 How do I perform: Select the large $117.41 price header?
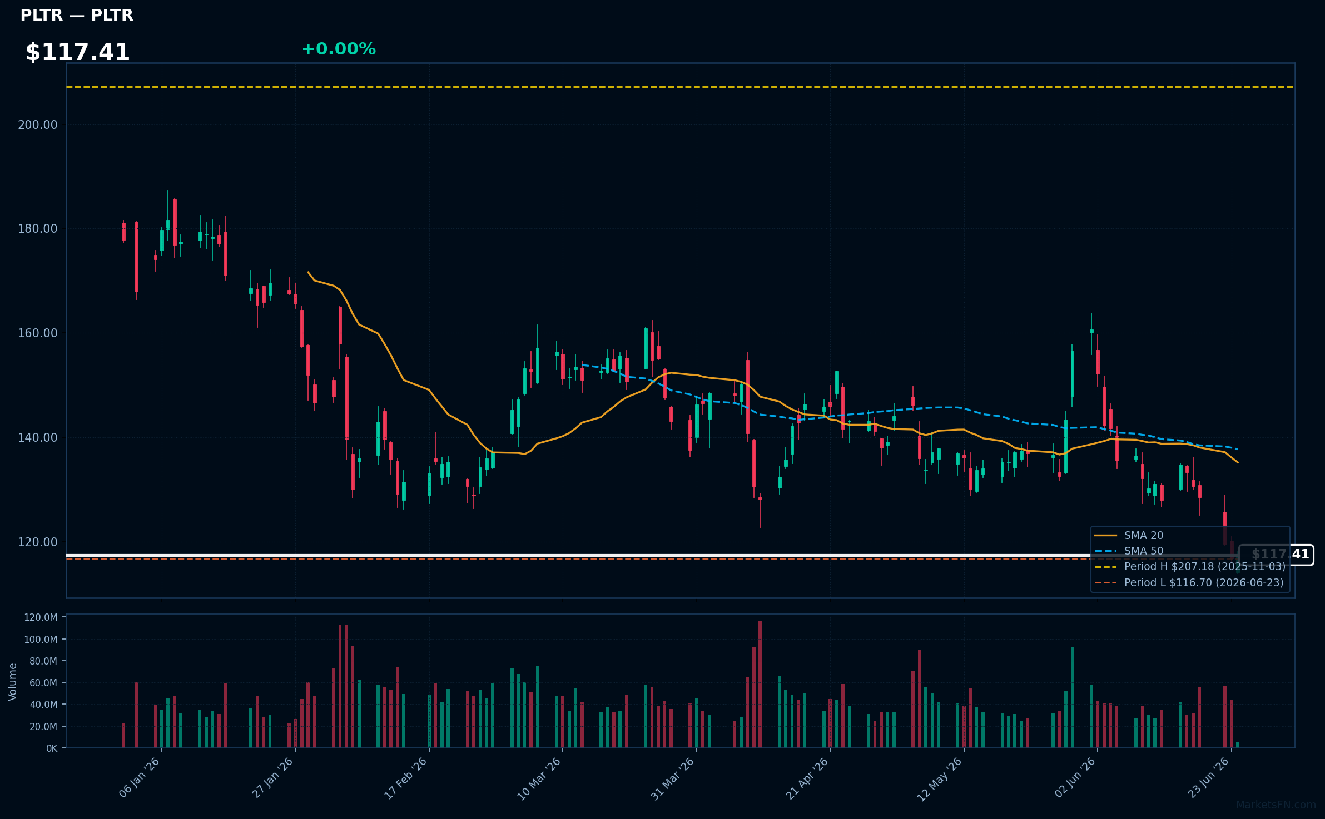(x=77, y=52)
